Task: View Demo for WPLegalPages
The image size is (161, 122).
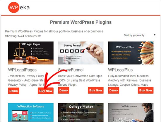Action: (13, 91)
